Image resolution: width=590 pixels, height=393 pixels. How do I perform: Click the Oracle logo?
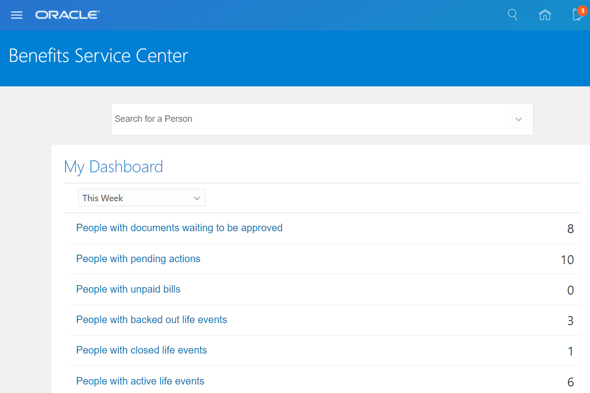click(67, 15)
